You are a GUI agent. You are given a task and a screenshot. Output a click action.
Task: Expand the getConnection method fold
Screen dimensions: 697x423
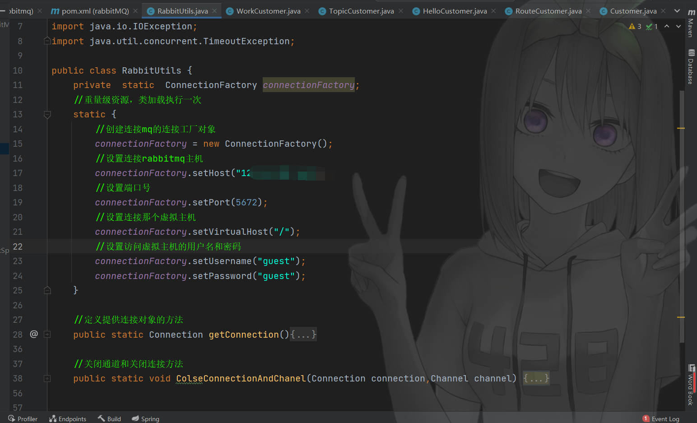coord(47,335)
